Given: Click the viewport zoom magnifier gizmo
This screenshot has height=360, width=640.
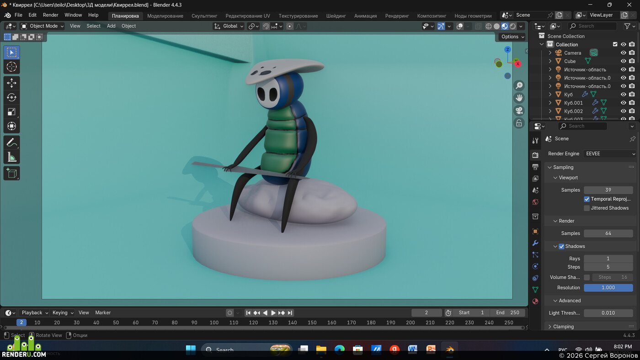Looking at the screenshot, I should [519, 85].
